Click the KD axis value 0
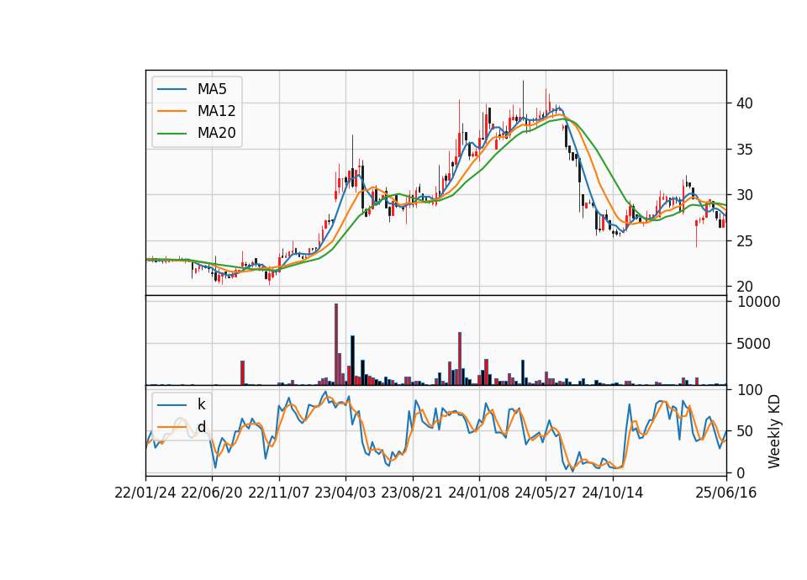Viewport: 807px width, 580px height. (x=741, y=472)
